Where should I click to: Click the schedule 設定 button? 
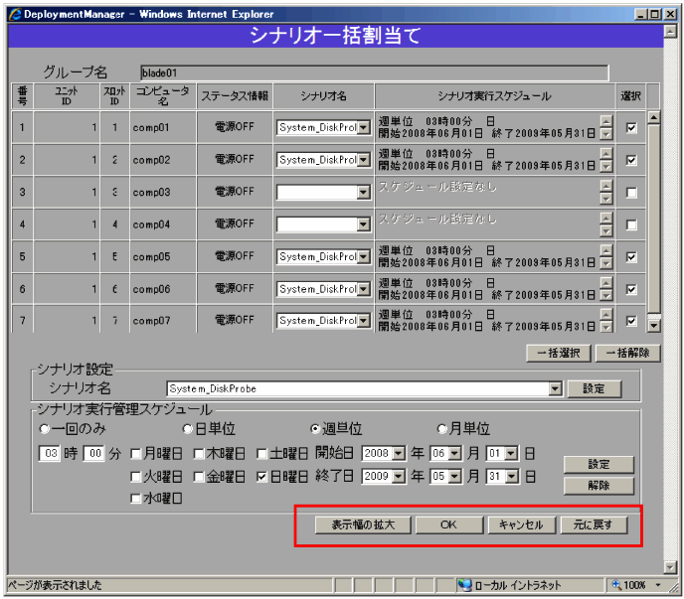(598, 465)
